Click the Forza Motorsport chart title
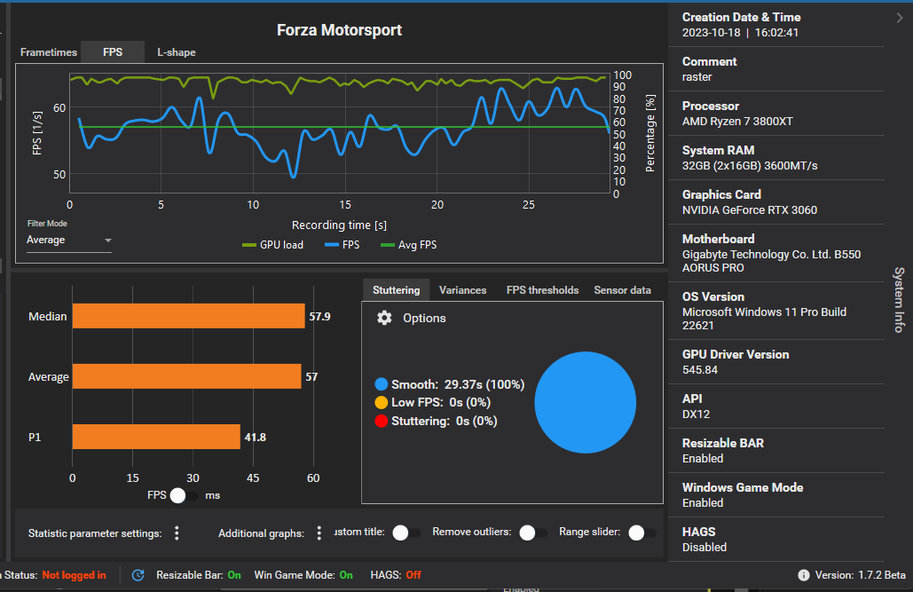The image size is (913, 592). tap(340, 30)
